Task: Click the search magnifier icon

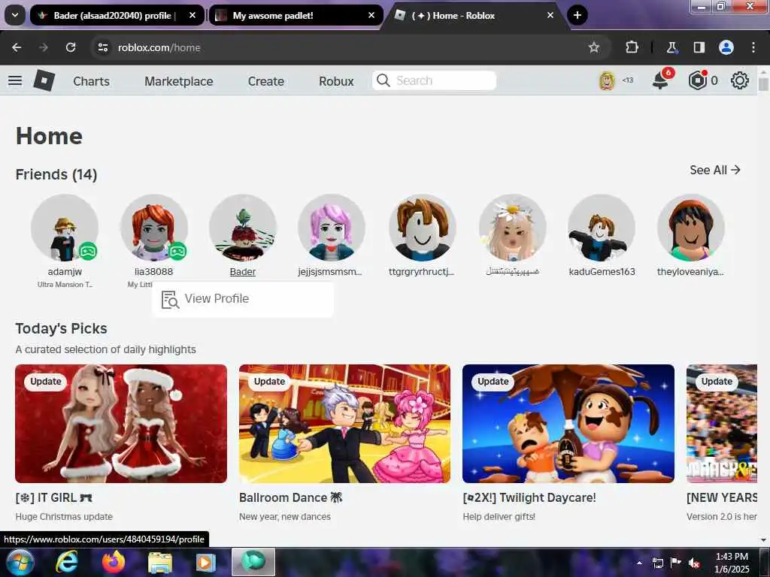Action: [x=383, y=80]
